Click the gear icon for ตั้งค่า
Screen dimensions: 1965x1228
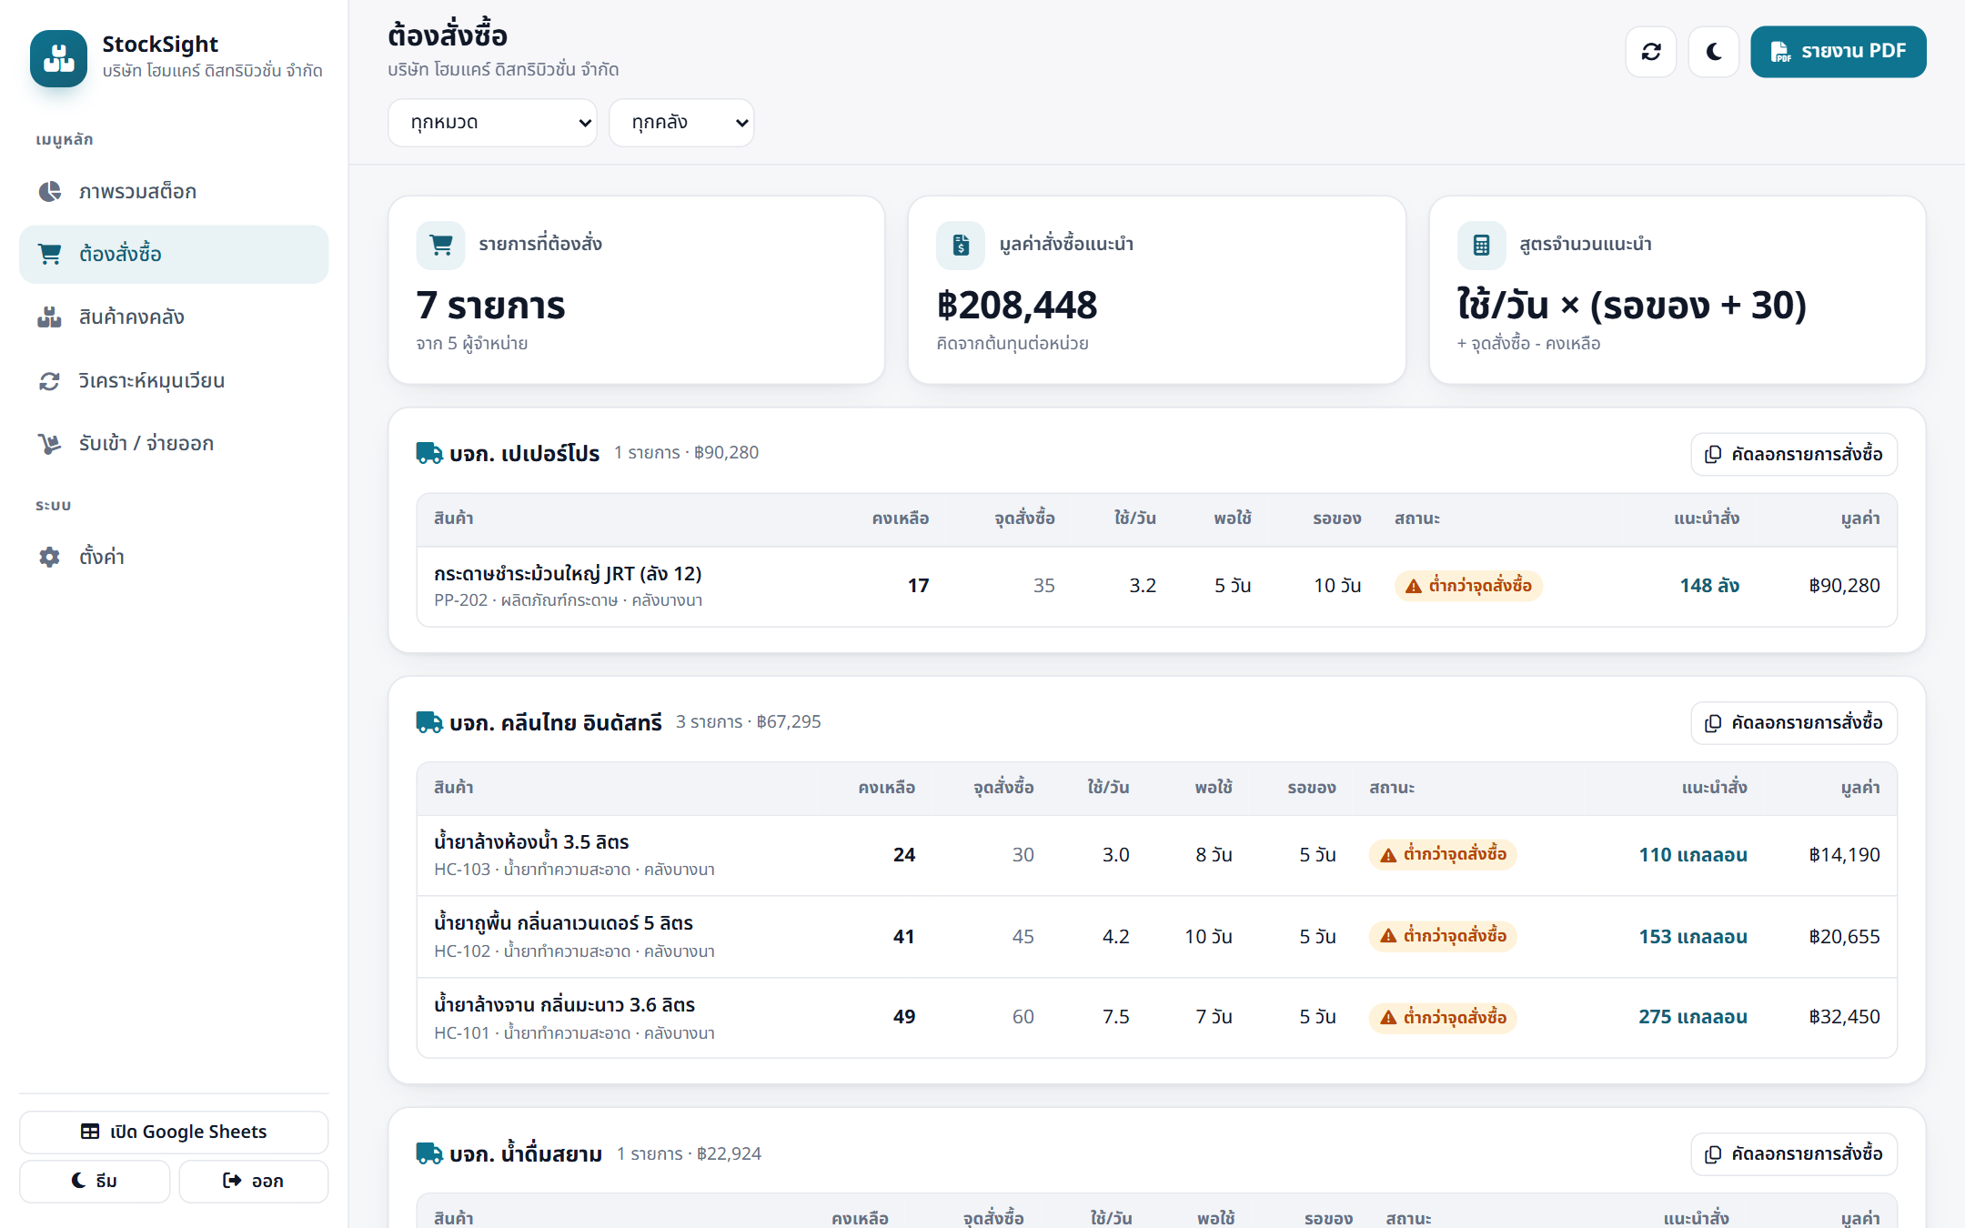click(x=49, y=557)
